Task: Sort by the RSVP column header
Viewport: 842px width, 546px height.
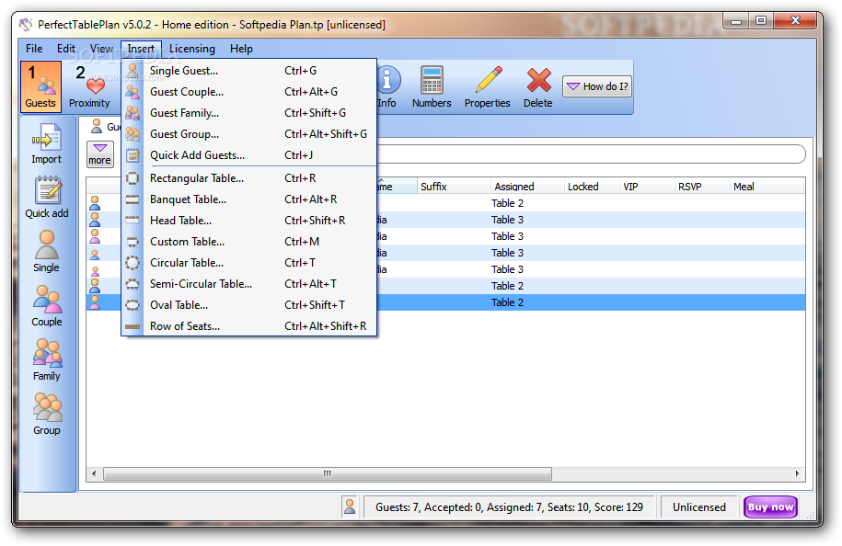Action: click(702, 186)
